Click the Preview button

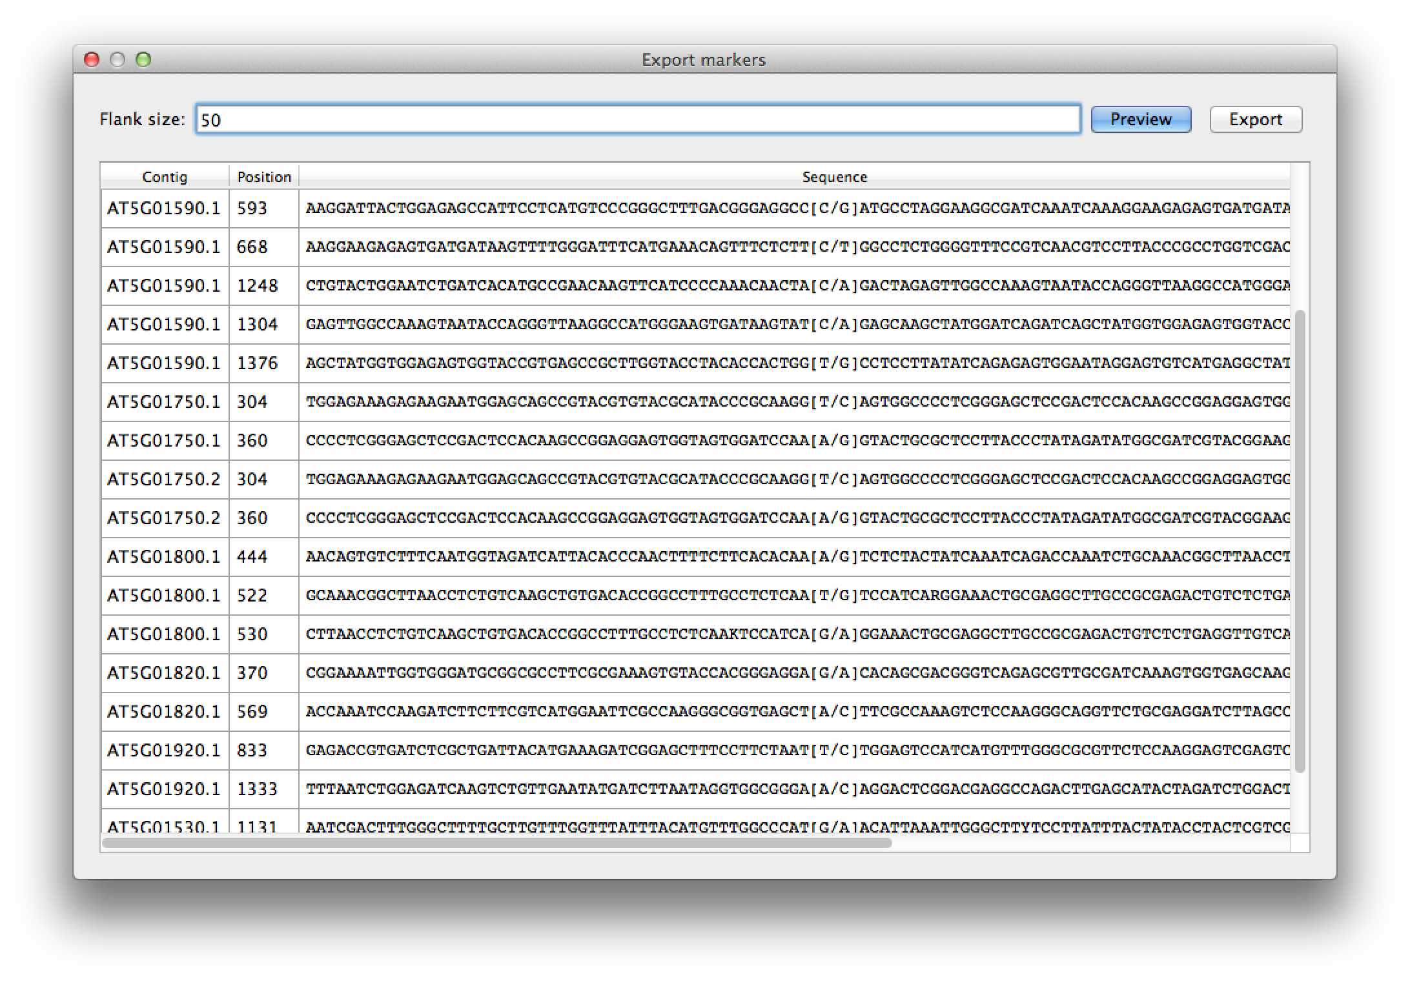click(x=1140, y=119)
